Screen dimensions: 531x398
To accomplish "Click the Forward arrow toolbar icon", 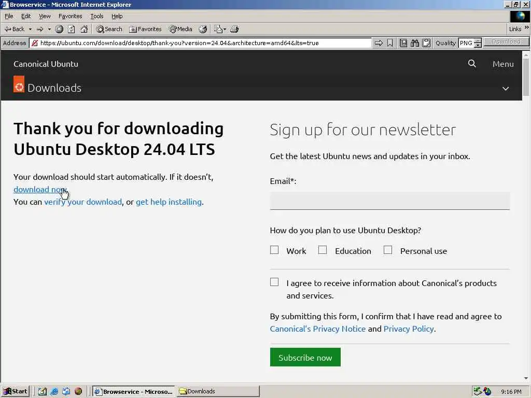I will pos(40,29).
